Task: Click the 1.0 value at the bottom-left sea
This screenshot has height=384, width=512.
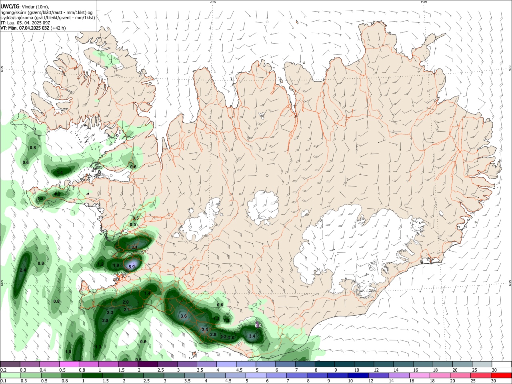Action: [68, 352]
